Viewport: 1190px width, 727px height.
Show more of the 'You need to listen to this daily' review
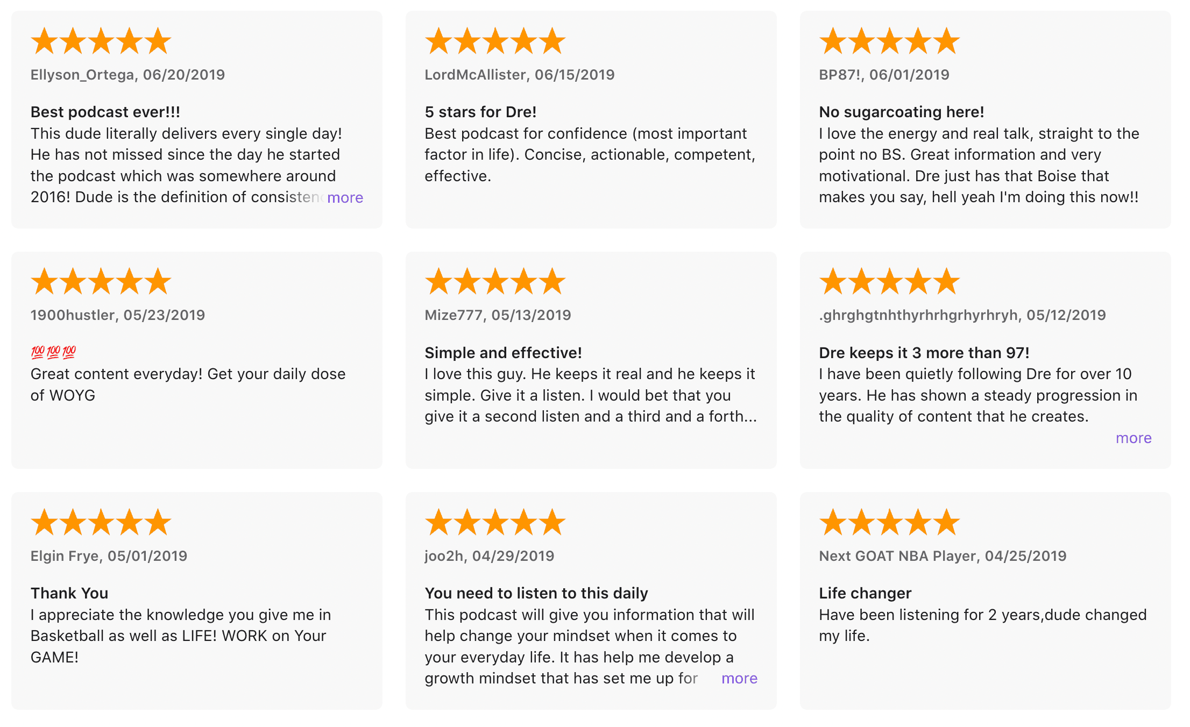(739, 679)
